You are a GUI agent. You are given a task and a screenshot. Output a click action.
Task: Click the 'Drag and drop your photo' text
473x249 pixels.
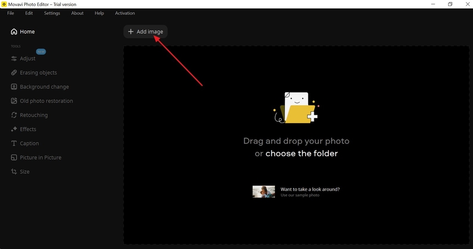pos(296,141)
